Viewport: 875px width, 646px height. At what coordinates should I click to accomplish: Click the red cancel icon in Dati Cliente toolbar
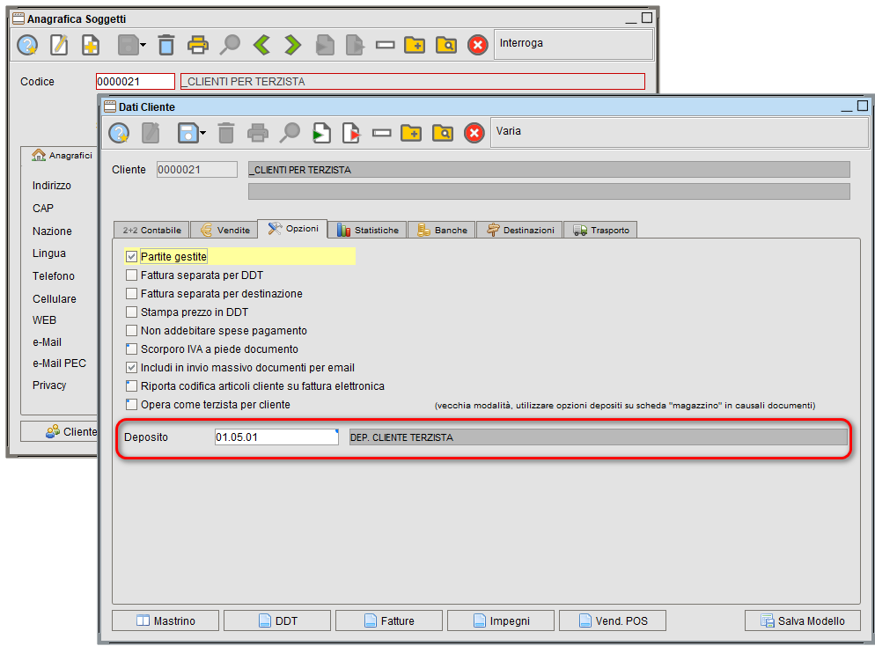pos(474,133)
